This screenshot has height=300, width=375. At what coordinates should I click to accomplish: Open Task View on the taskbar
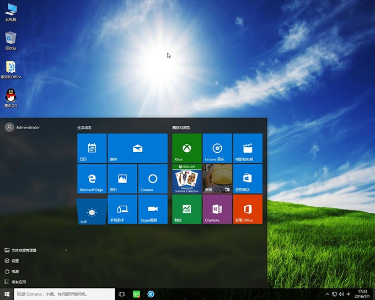pyautogui.click(x=122, y=294)
